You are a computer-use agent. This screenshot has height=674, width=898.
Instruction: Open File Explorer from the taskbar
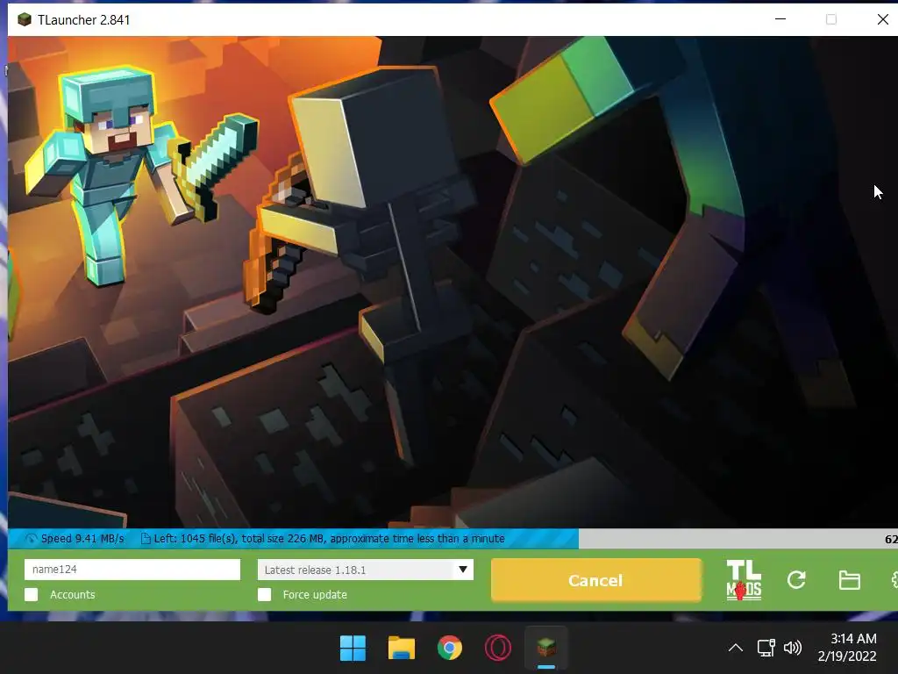(x=402, y=649)
